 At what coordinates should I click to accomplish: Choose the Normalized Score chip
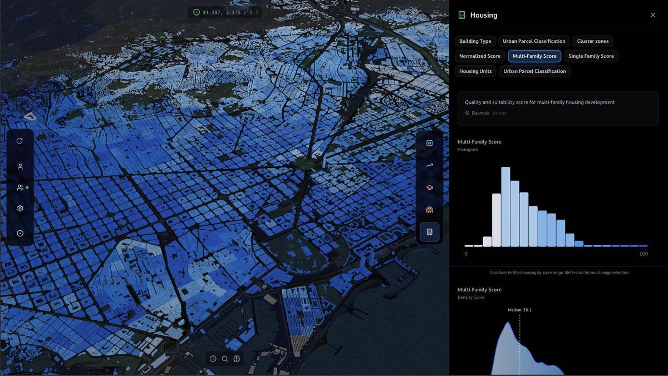479,56
